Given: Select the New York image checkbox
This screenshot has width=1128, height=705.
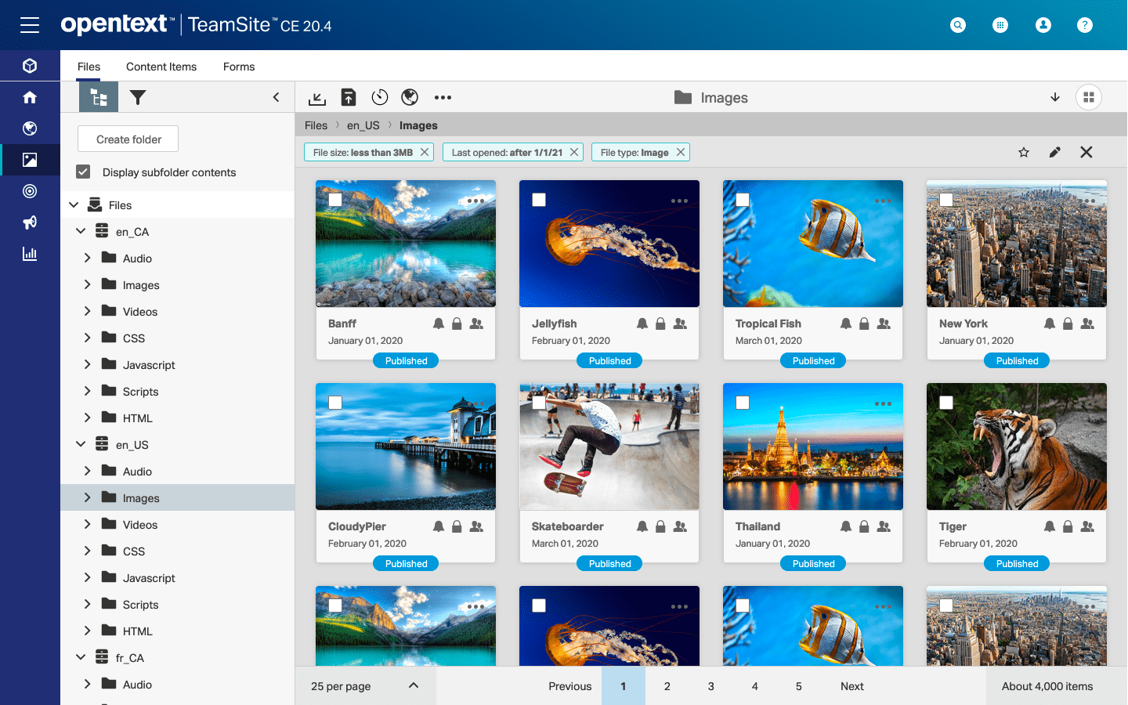Looking at the screenshot, I should click(x=946, y=200).
